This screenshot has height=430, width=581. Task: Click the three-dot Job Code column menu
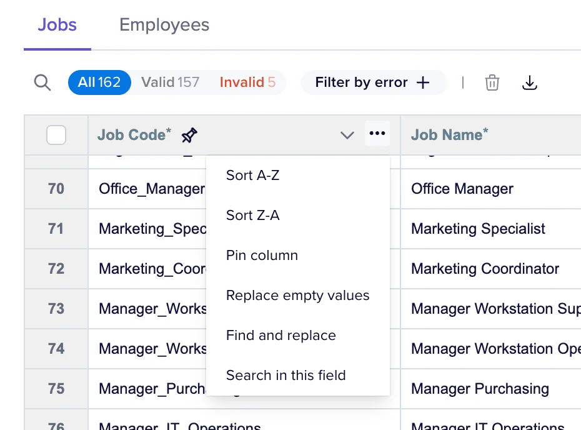click(x=377, y=134)
